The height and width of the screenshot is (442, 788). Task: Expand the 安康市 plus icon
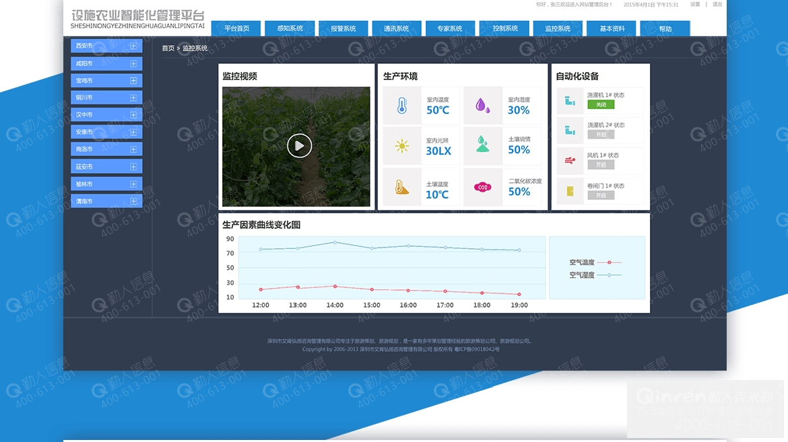coord(133,132)
